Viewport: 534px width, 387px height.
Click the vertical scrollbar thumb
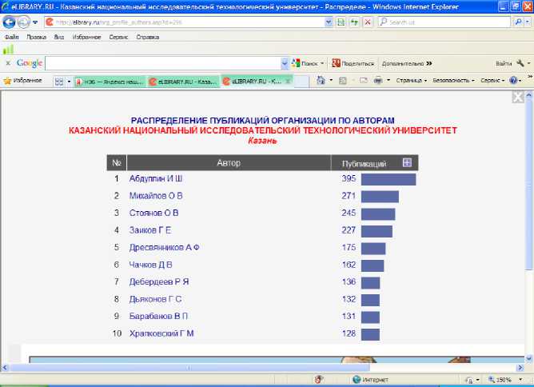click(528, 184)
